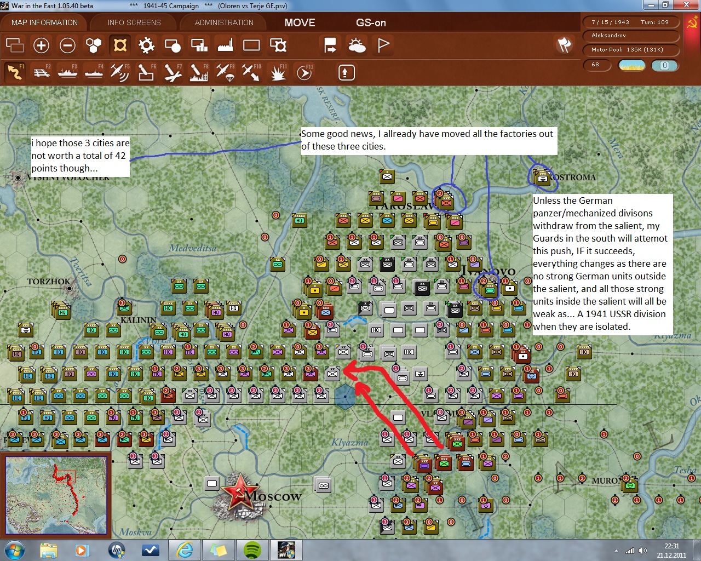Click the overlapping rectangles map icon
Image resolution: width=701 pixels, height=561 pixels.
(15, 45)
